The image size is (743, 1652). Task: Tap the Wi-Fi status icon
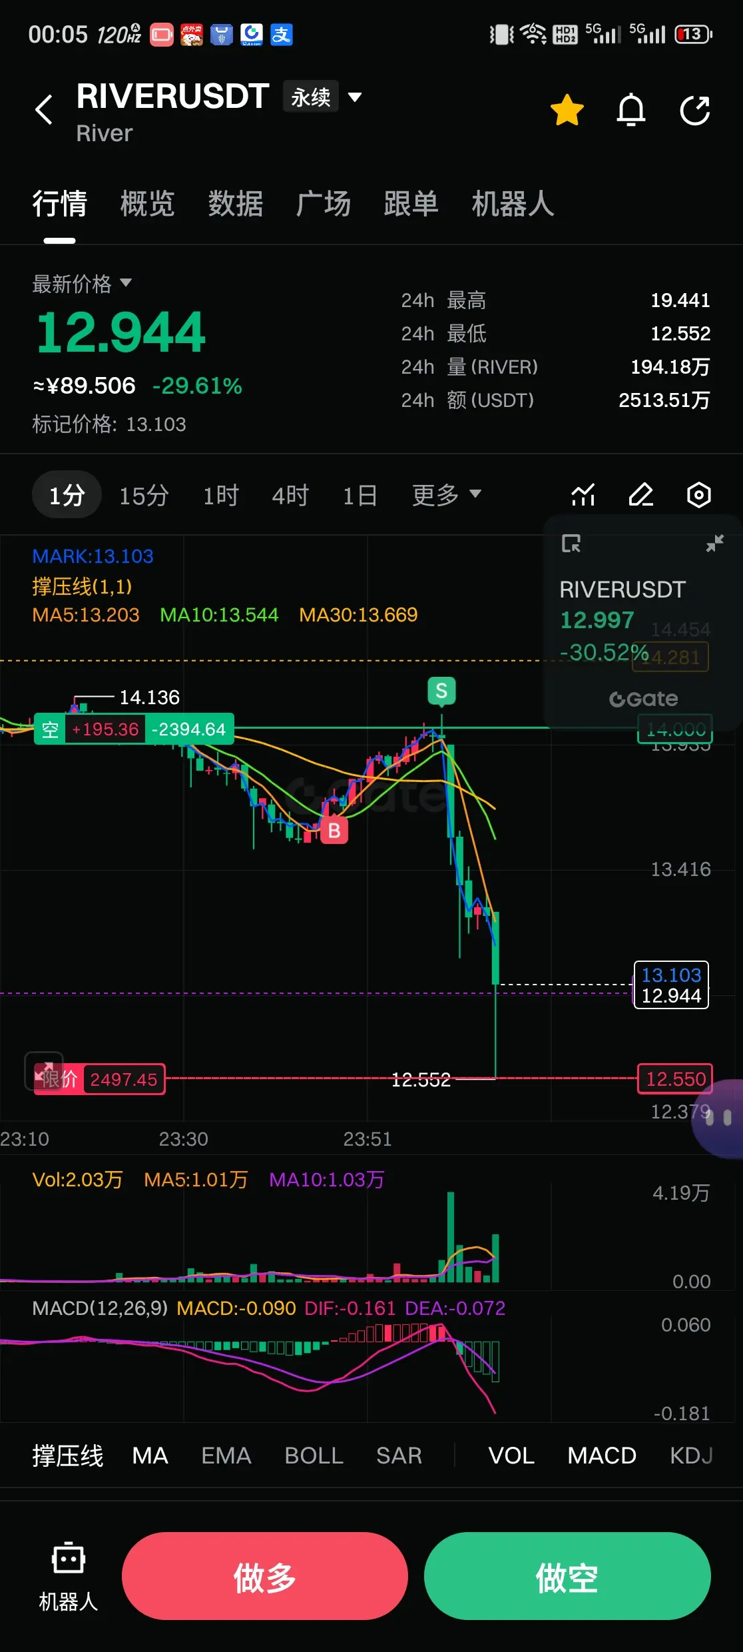pos(533,34)
